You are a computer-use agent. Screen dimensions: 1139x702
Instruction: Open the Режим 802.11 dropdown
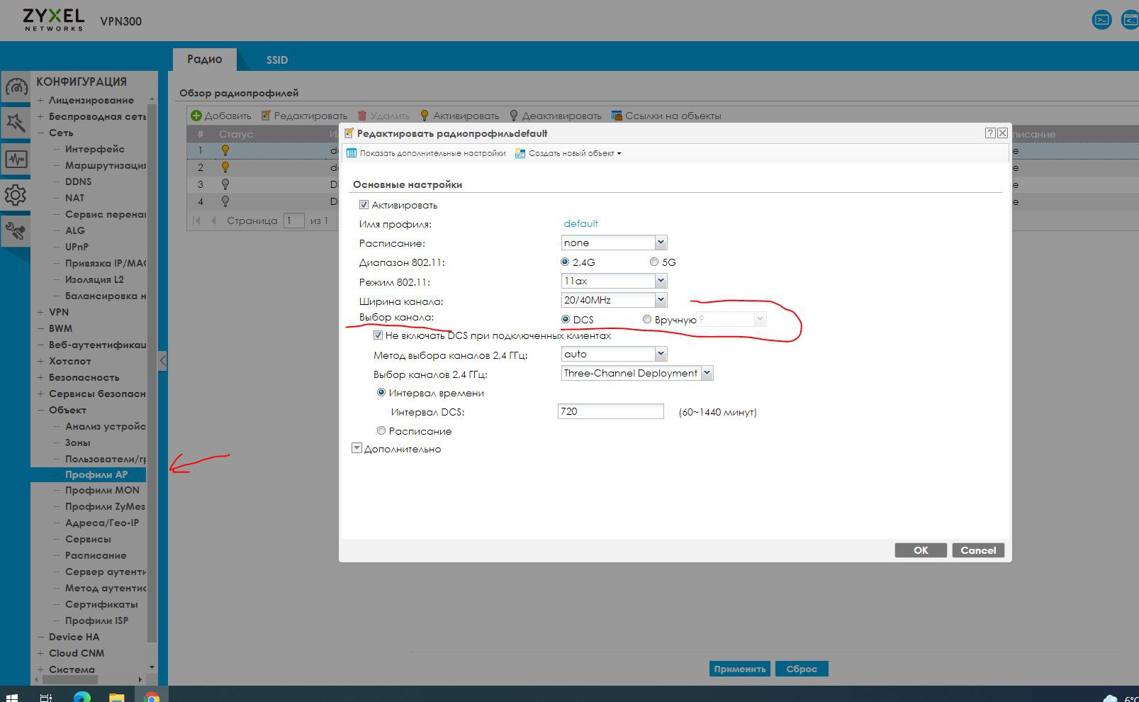(x=661, y=282)
